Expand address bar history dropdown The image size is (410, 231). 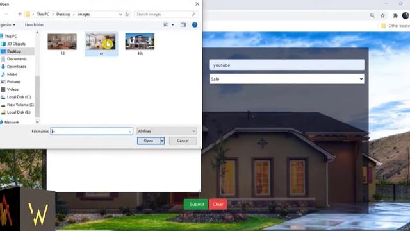coord(120,14)
